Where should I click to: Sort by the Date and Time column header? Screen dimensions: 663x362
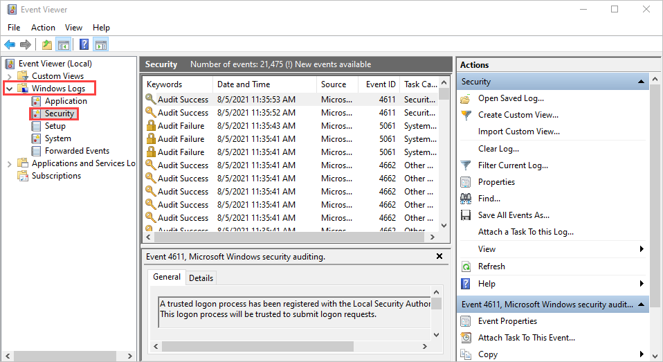click(264, 84)
